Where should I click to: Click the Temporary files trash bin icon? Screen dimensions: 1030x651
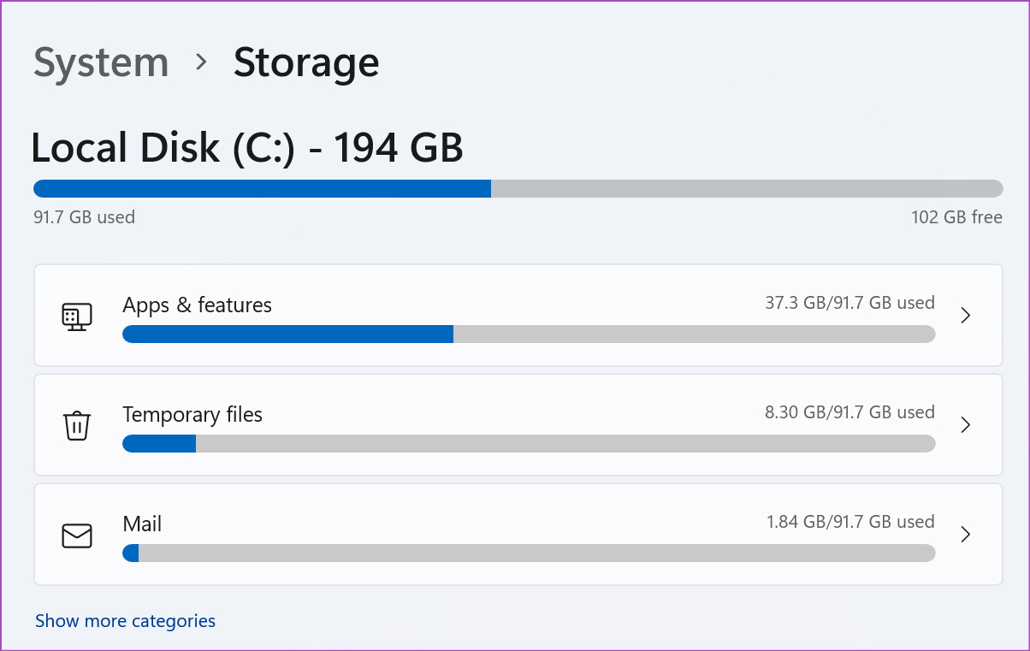(x=77, y=425)
